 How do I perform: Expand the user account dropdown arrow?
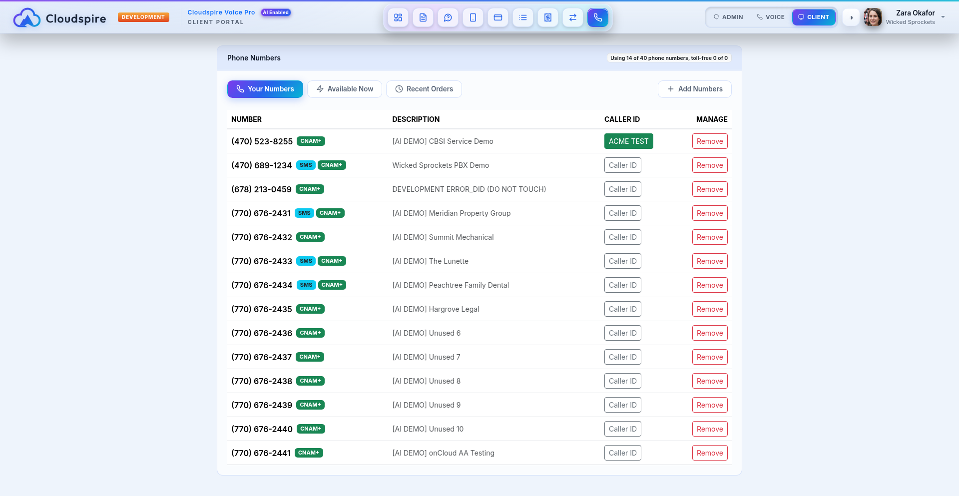(x=943, y=17)
